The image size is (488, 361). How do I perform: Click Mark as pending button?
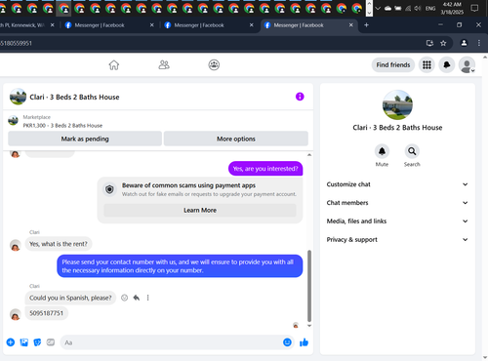pos(85,139)
